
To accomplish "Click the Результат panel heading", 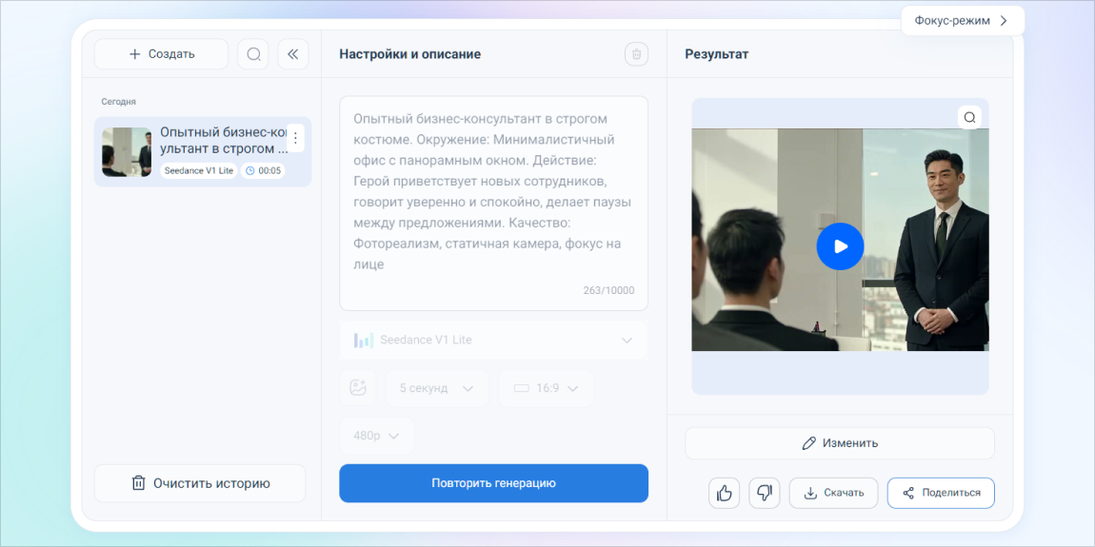I will pyautogui.click(x=716, y=53).
